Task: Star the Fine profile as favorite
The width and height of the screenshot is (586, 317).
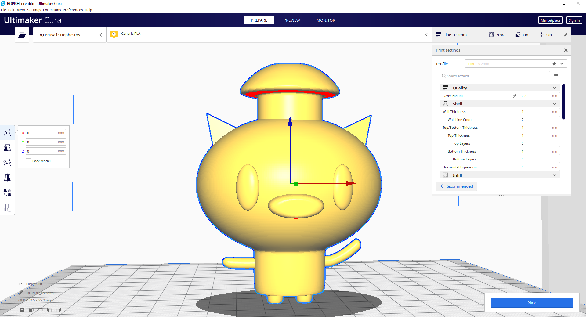Action: (554, 64)
